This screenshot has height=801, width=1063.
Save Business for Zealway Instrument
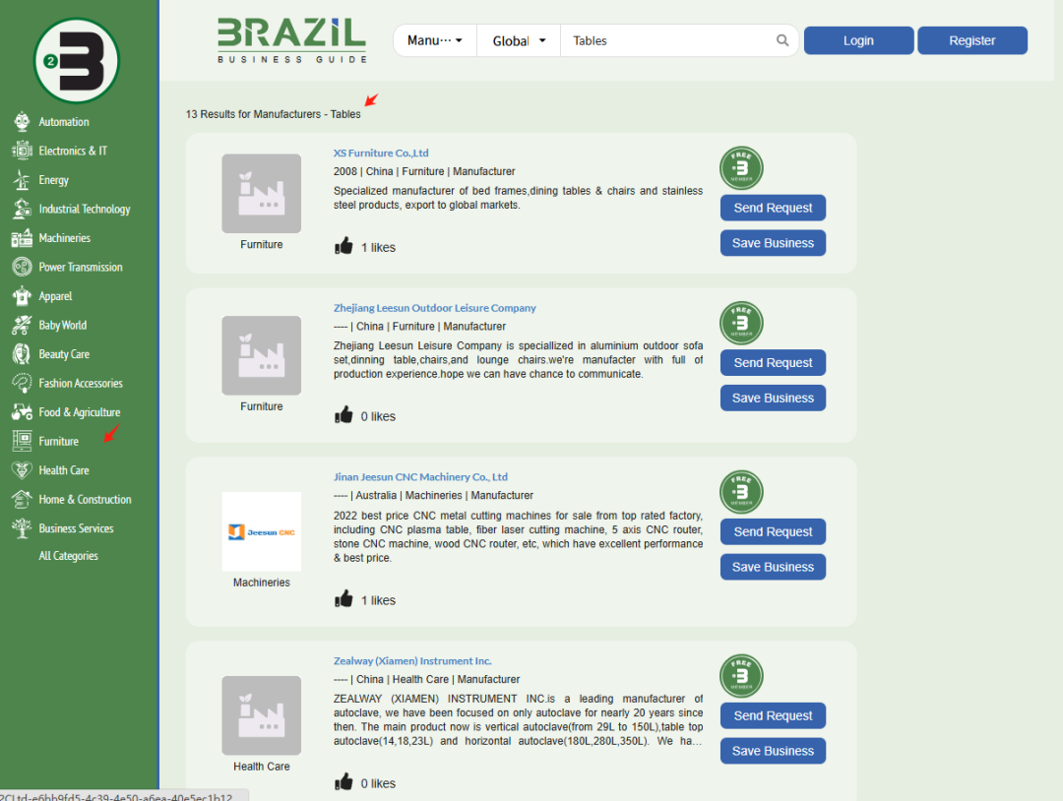coord(773,751)
